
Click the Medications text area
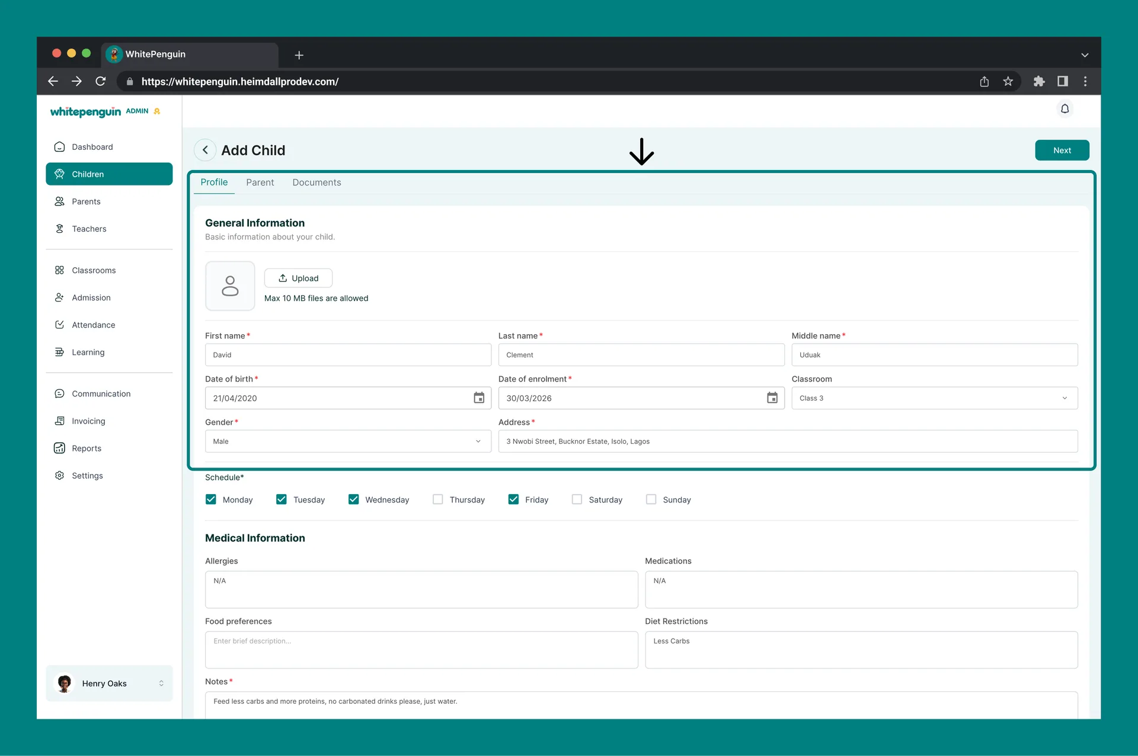(861, 590)
